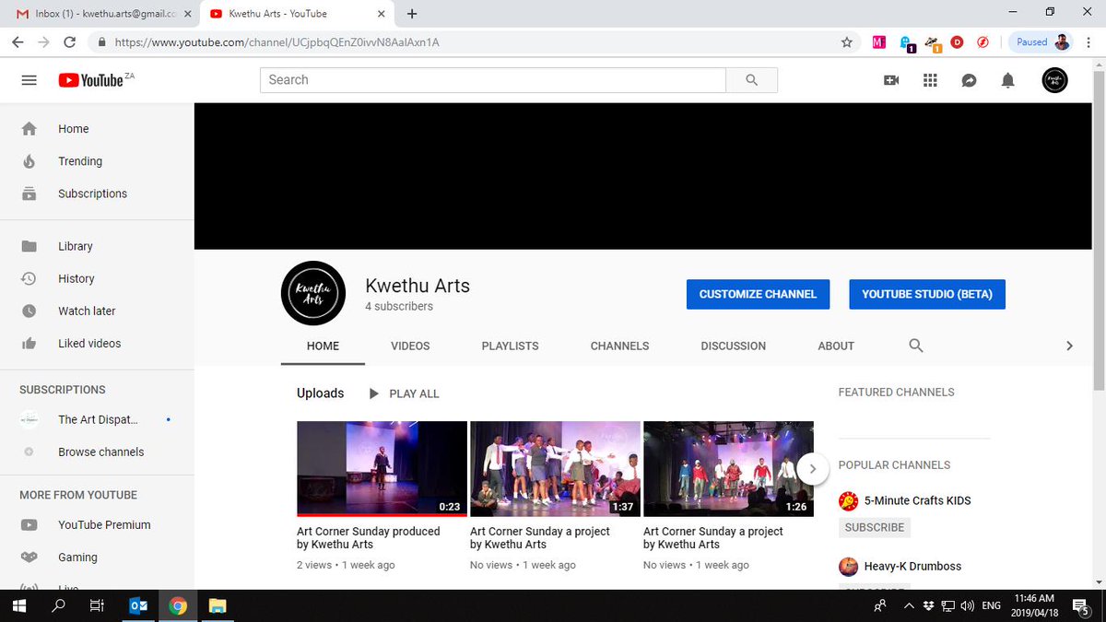
Task: Switch to the CHANNELS tab
Action: click(x=619, y=346)
